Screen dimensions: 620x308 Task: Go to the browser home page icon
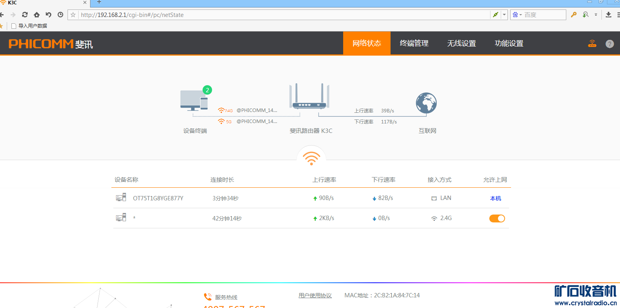pyautogui.click(x=37, y=15)
